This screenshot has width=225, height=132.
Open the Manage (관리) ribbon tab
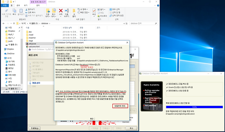click(38, 5)
